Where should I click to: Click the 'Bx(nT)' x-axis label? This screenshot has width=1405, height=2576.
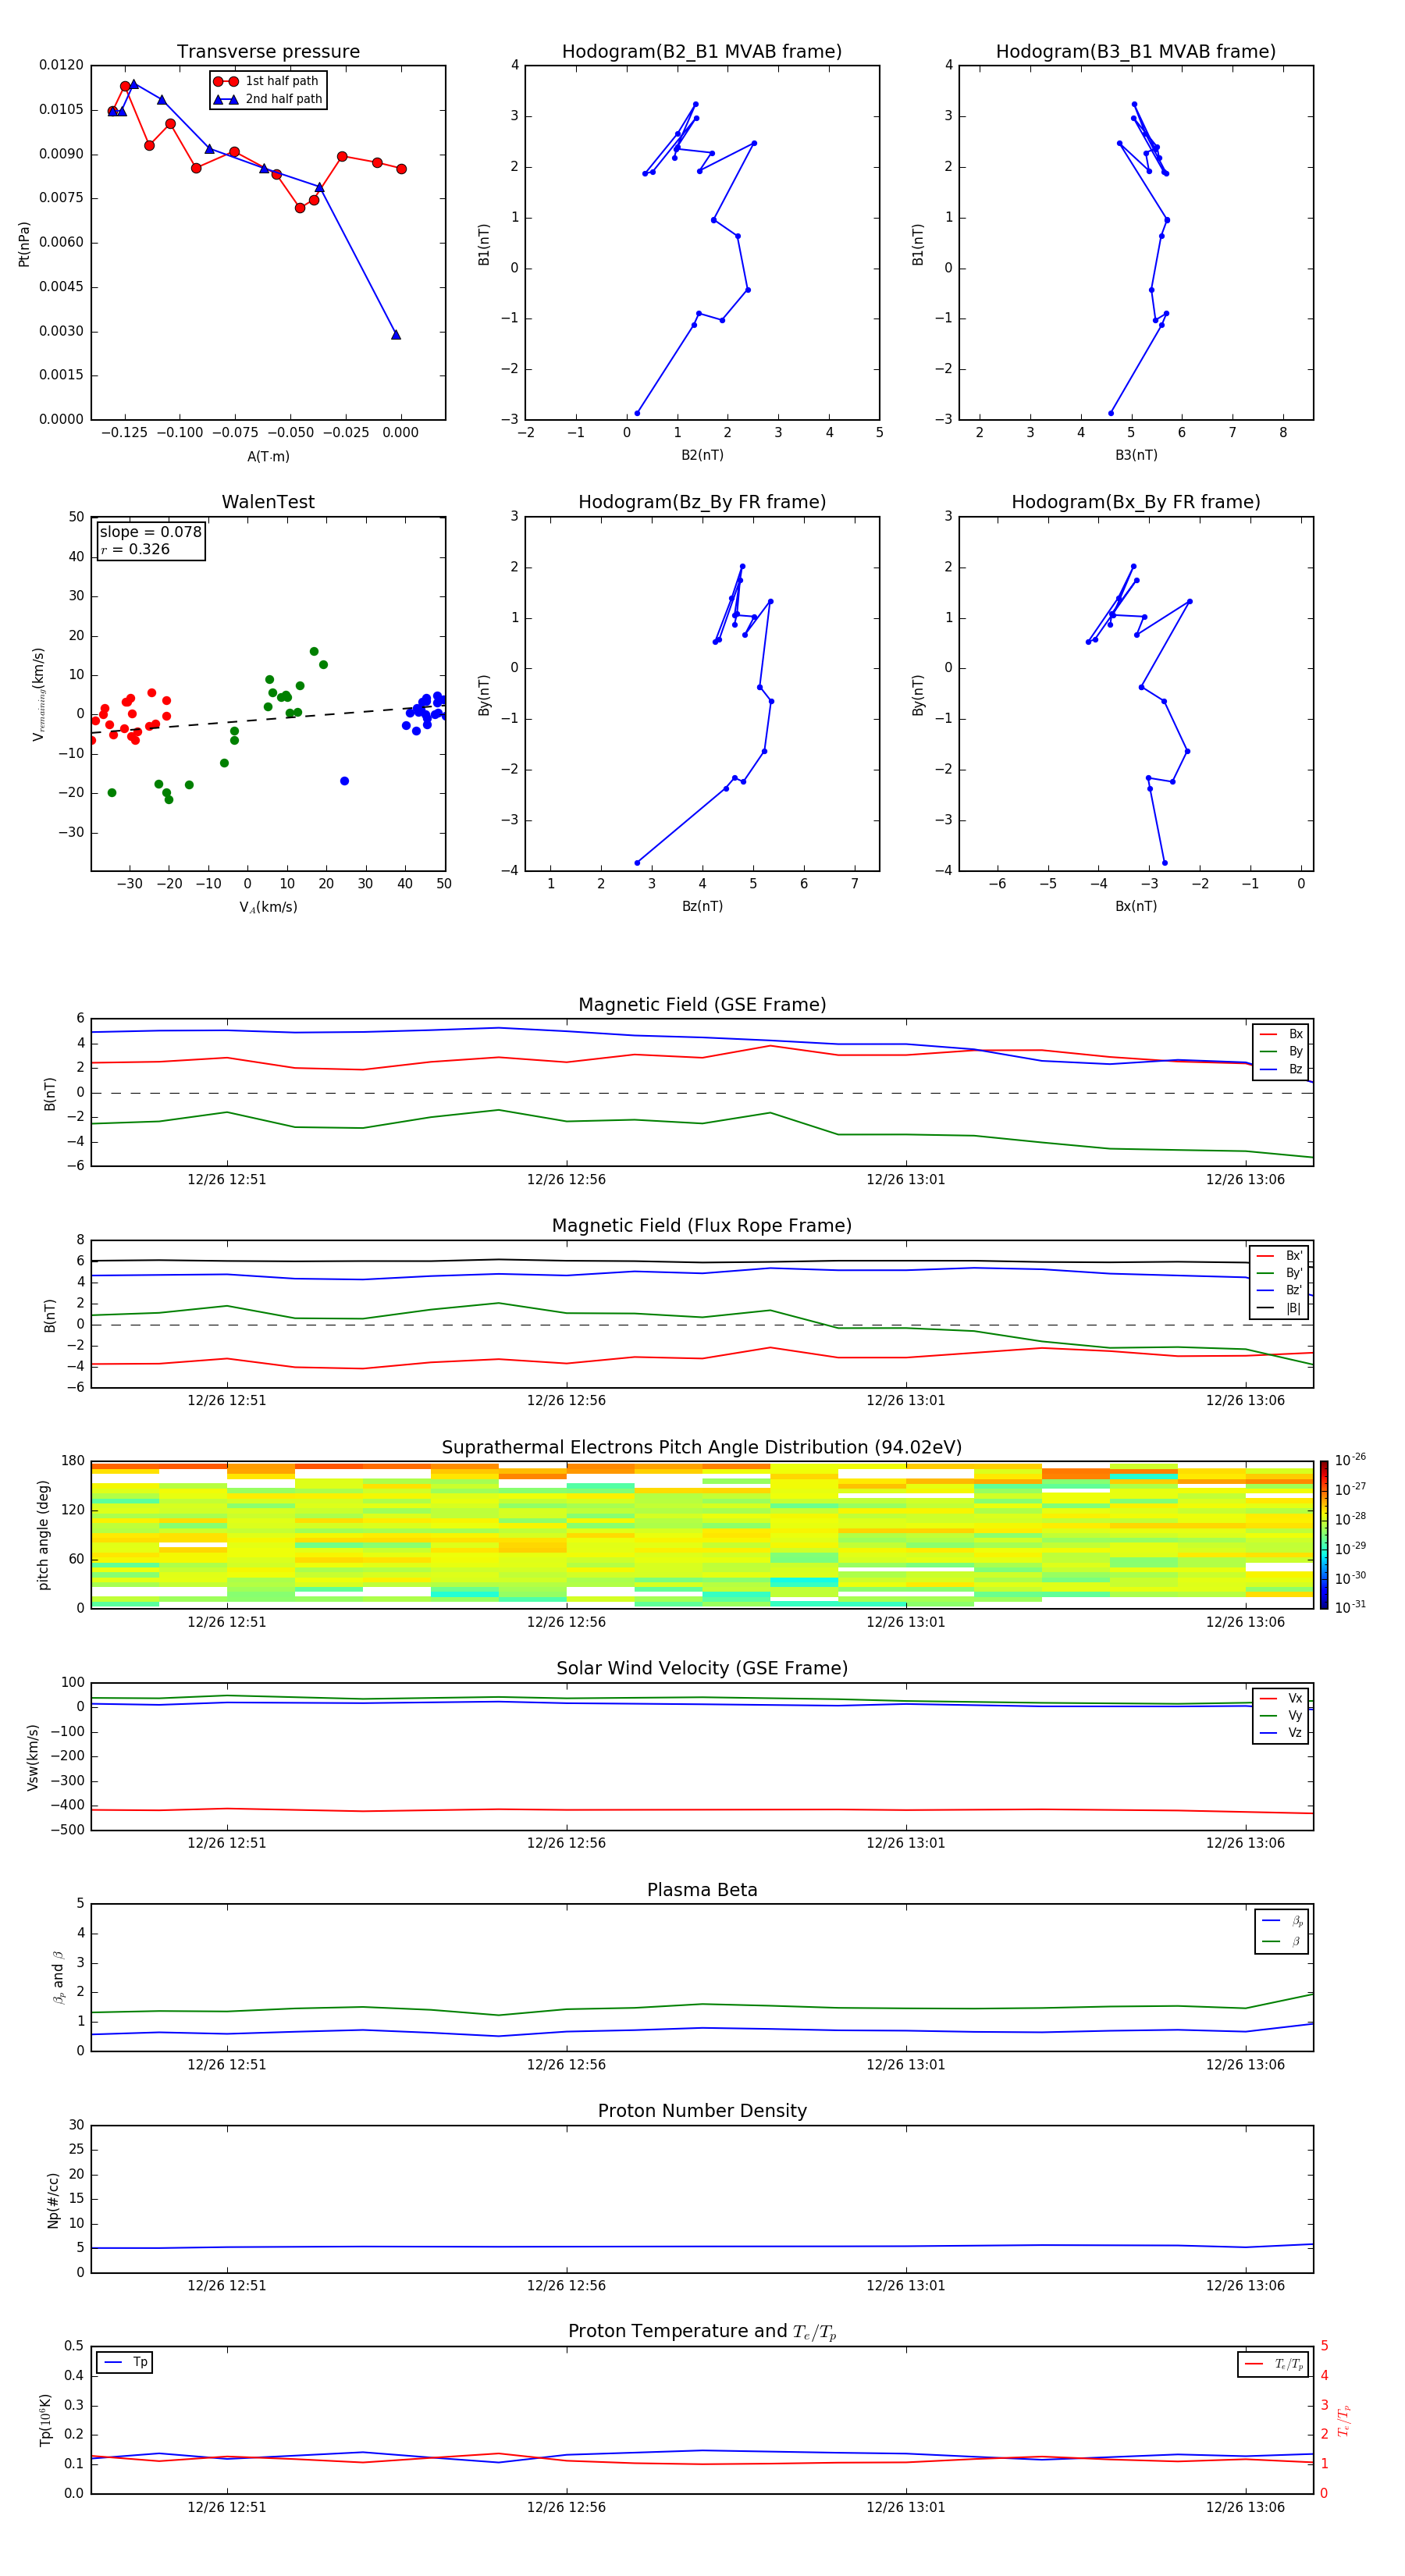coord(1136,906)
